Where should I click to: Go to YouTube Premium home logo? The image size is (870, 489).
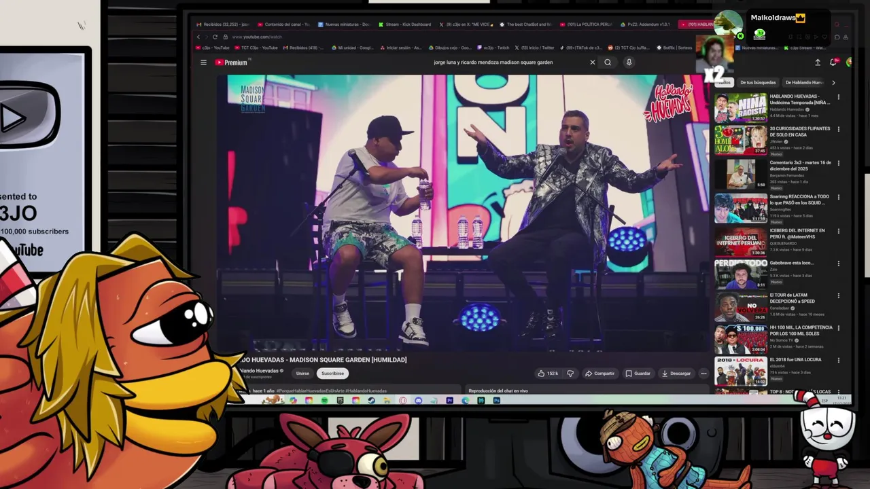231,62
